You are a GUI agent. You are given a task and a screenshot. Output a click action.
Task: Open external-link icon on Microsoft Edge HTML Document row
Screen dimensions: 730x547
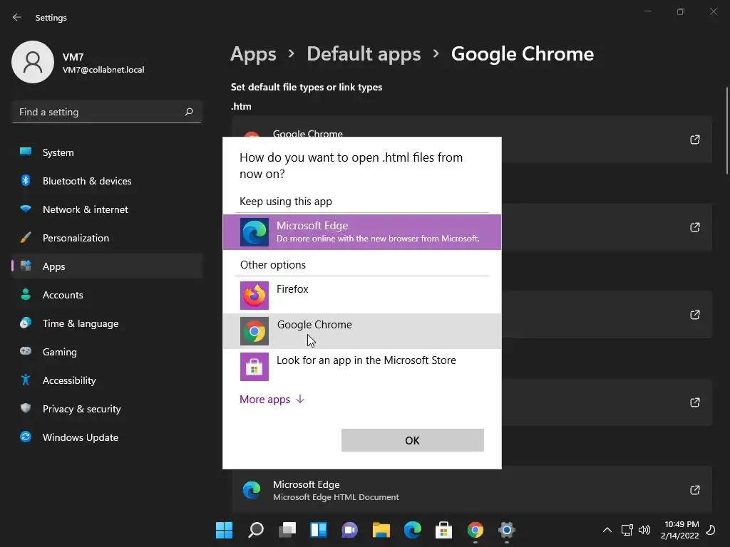click(x=694, y=490)
